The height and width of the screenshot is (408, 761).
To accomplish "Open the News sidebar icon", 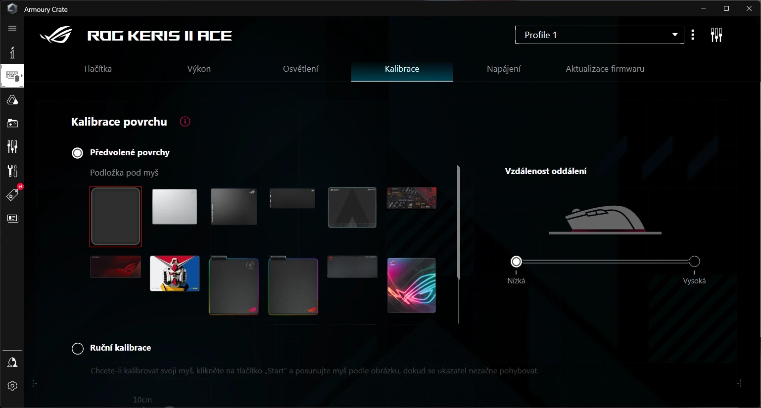I will click(x=12, y=218).
